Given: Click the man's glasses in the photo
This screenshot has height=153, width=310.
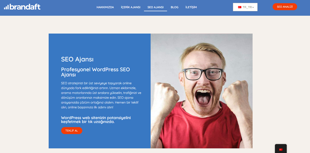Looking at the screenshot, I should [203, 74].
